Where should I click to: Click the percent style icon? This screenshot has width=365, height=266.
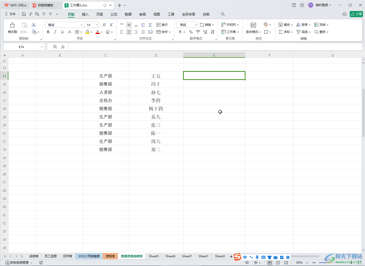click(191, 32)
